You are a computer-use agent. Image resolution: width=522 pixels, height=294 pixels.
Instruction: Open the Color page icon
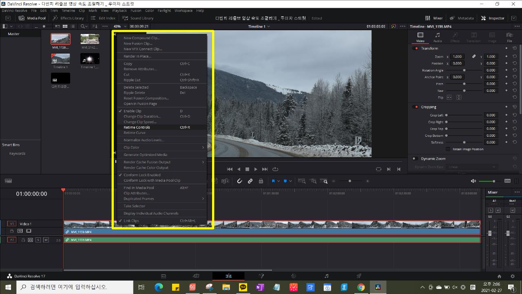pyautogui.click(x=294, y=276)
